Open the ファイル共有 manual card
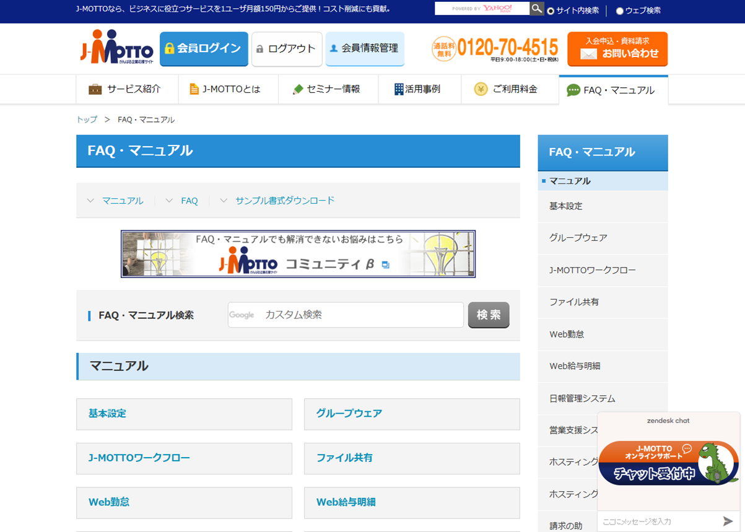This screenshot has width=745, height=532. click(412, 458)
